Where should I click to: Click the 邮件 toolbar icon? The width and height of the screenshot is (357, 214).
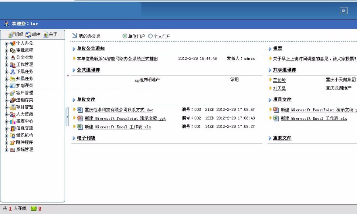tap(28, 34)
